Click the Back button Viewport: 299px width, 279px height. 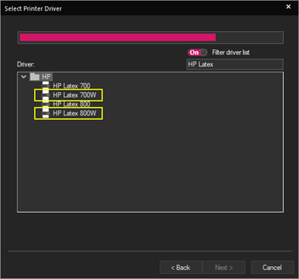point(181,268)
